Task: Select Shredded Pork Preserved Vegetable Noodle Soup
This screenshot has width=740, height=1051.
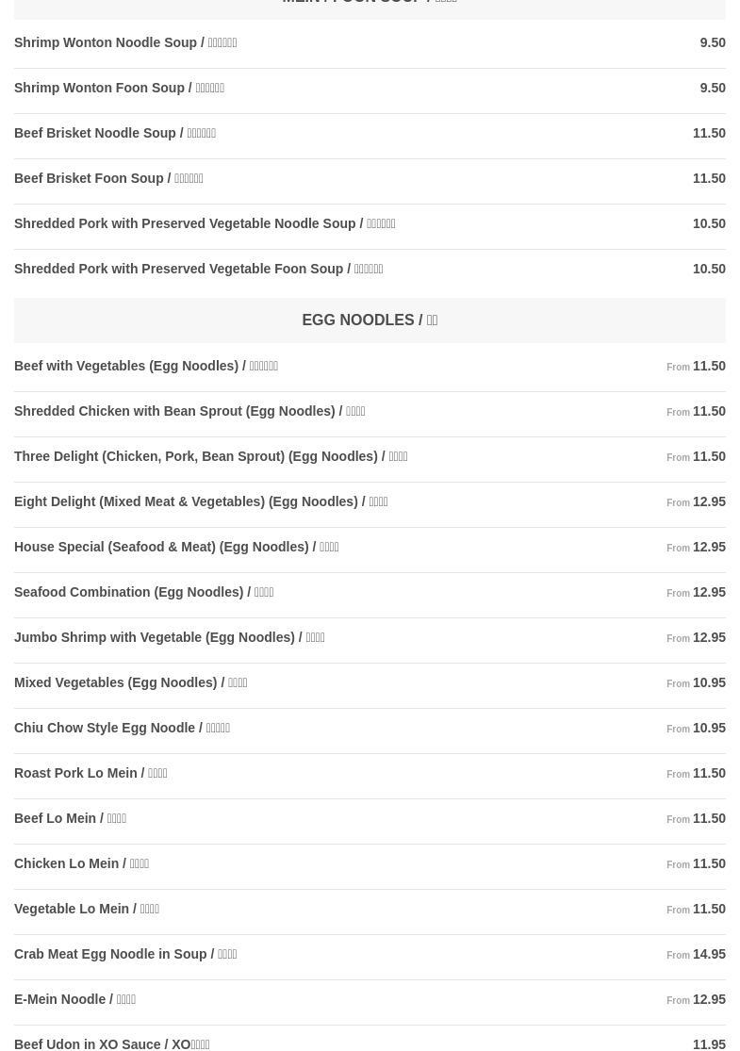Action: click(x=205, y=223)
